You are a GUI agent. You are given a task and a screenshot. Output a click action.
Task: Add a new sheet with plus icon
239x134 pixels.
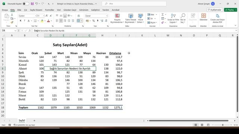click(34, 121)
